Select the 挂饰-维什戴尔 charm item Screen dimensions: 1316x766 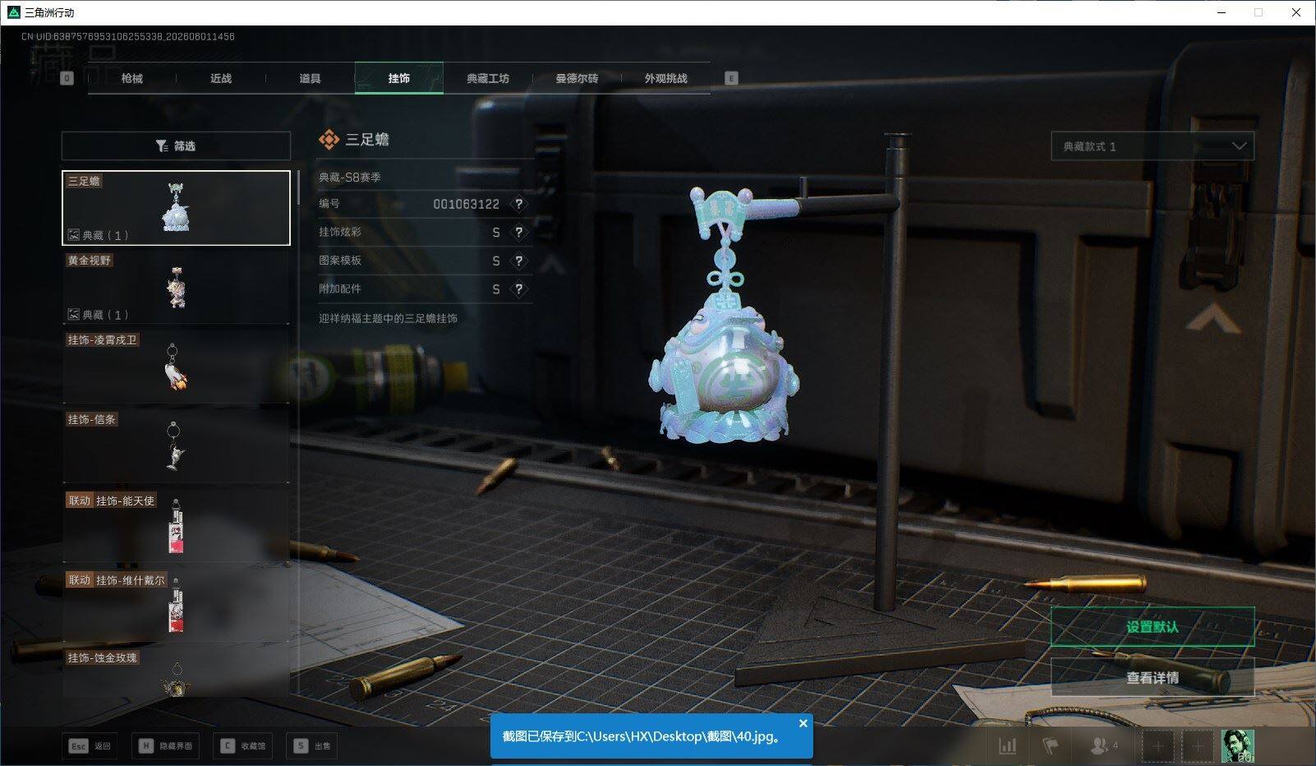pos(176,606)
